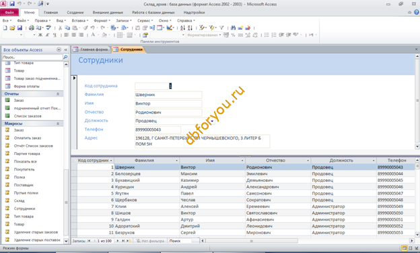Image resolution: width=420 pixels, height=253 pixels.
Task: Click the Print icon in toolbar
Action: [x=32, y=28]
